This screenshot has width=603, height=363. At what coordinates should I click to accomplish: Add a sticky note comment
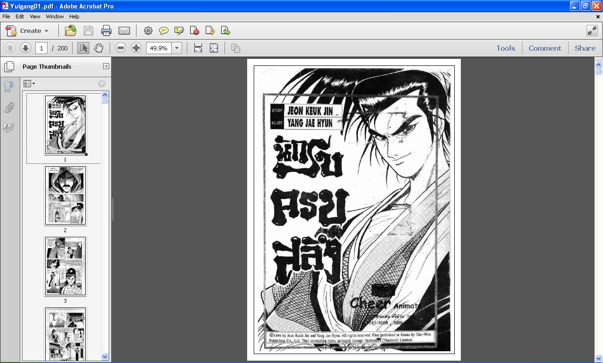[x=164, y=31]
